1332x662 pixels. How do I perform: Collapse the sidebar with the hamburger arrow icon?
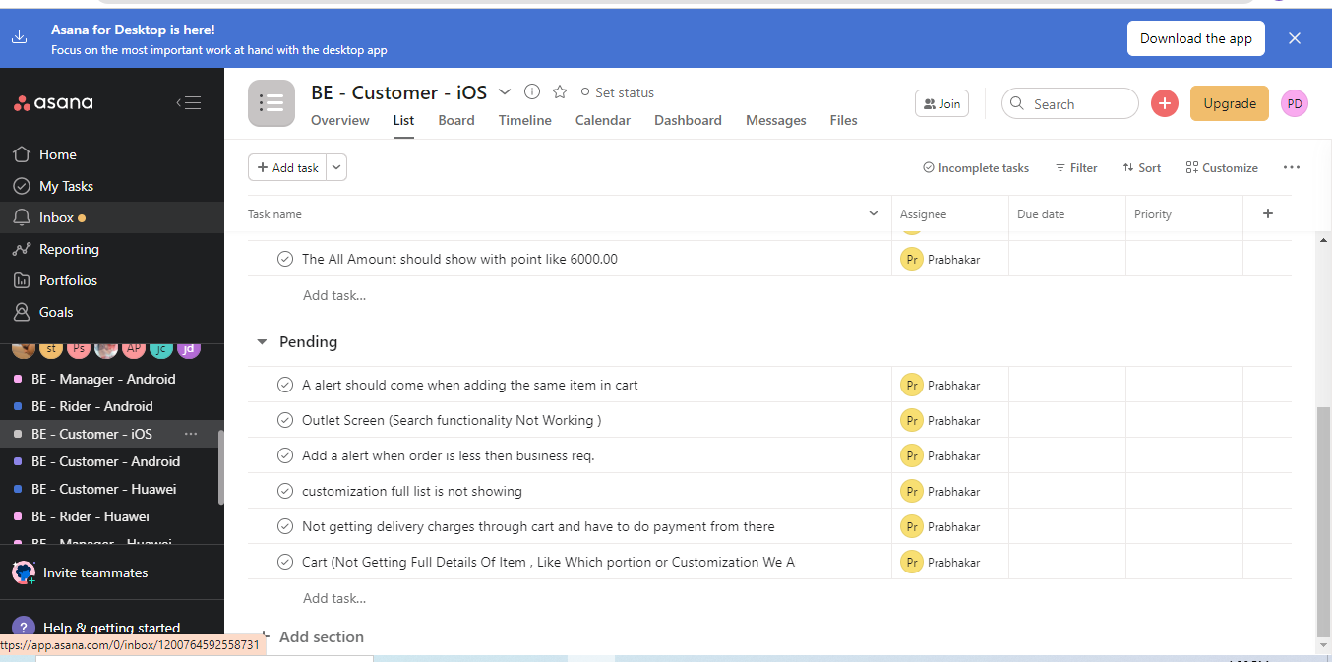point(189,103)
